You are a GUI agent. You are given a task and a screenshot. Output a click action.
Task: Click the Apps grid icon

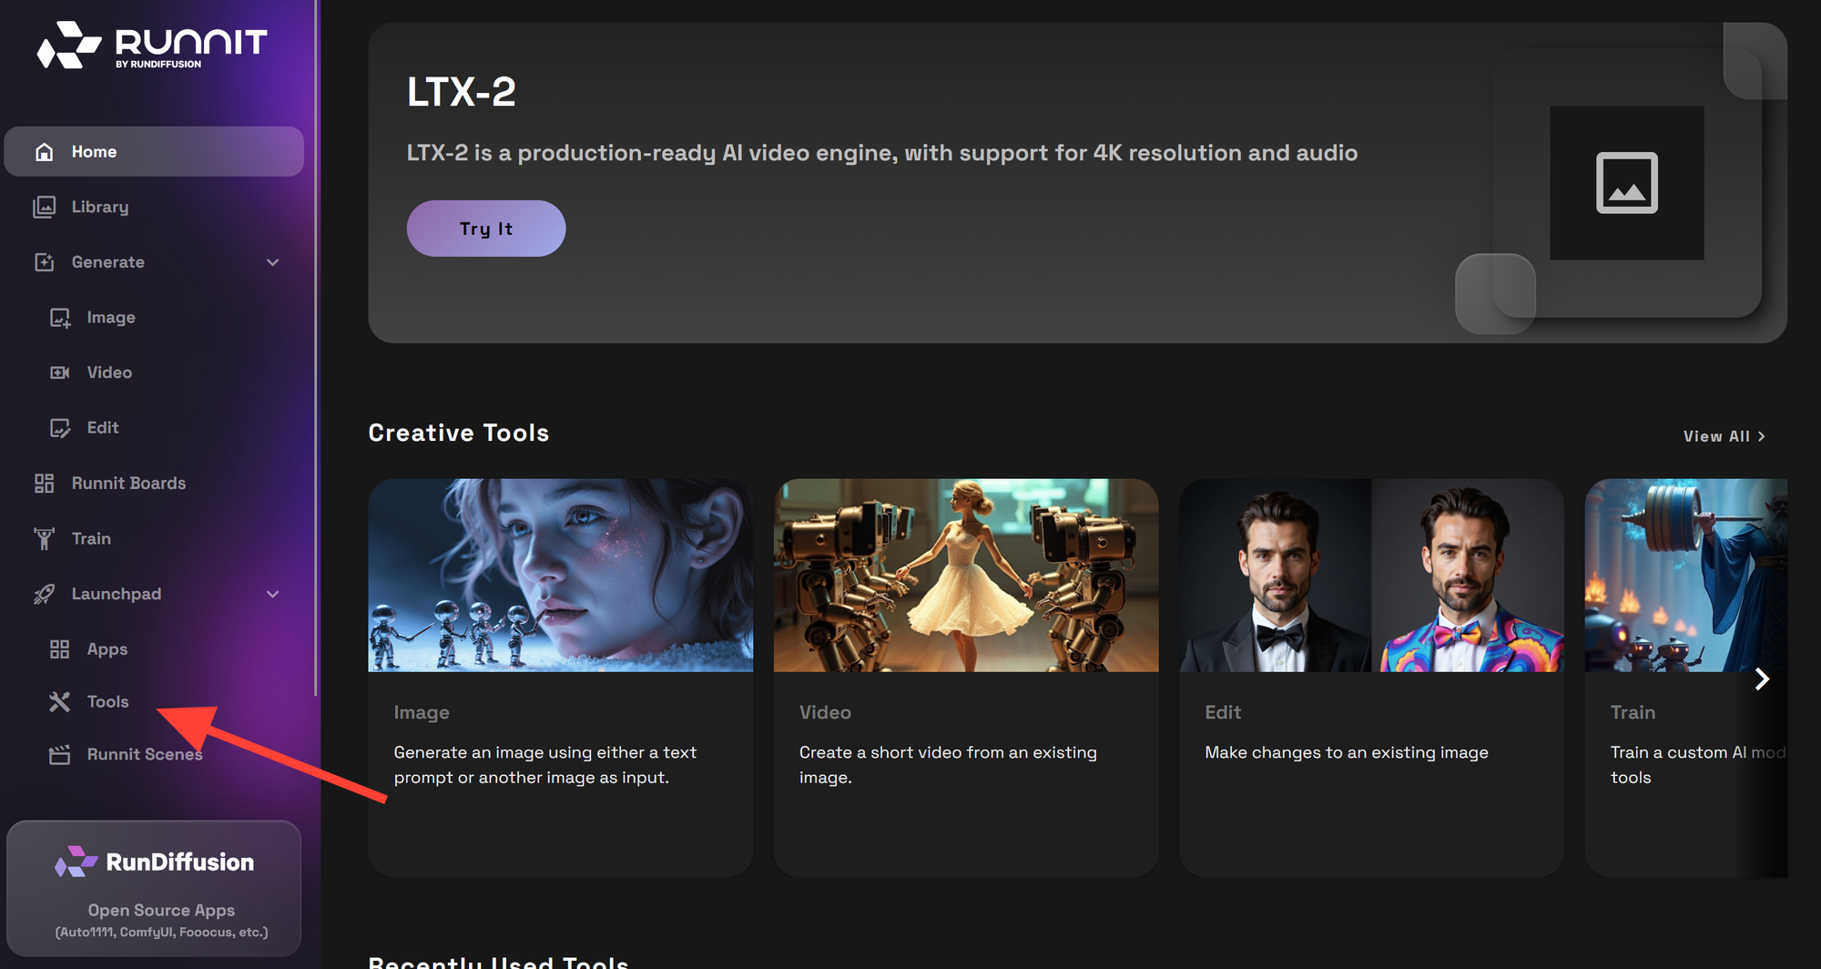(60, 649)
